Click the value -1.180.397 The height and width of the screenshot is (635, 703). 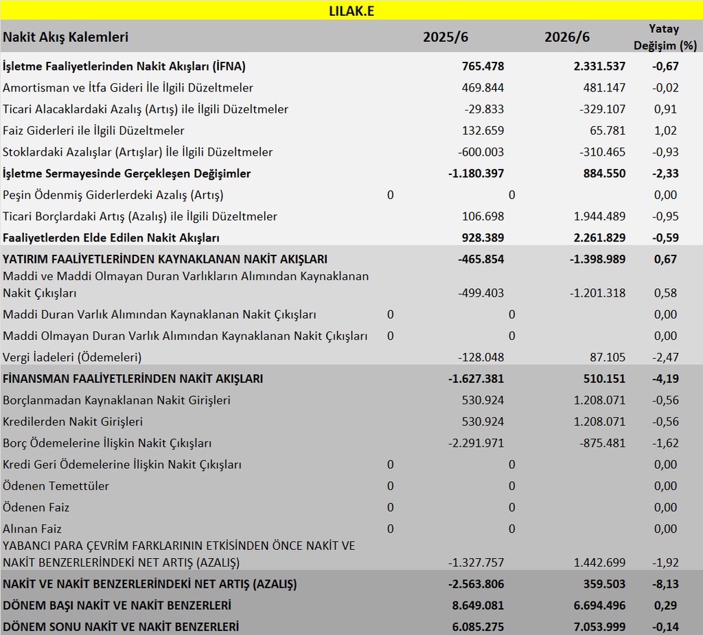click(x=476, y=174)
